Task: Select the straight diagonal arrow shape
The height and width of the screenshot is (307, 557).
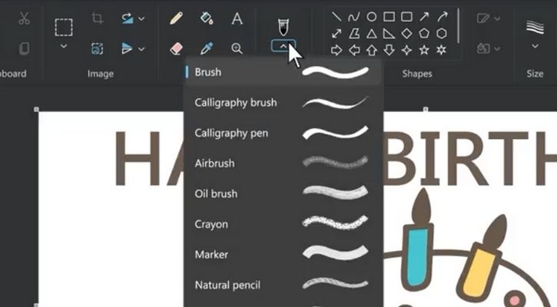Action: click(424, 16)
